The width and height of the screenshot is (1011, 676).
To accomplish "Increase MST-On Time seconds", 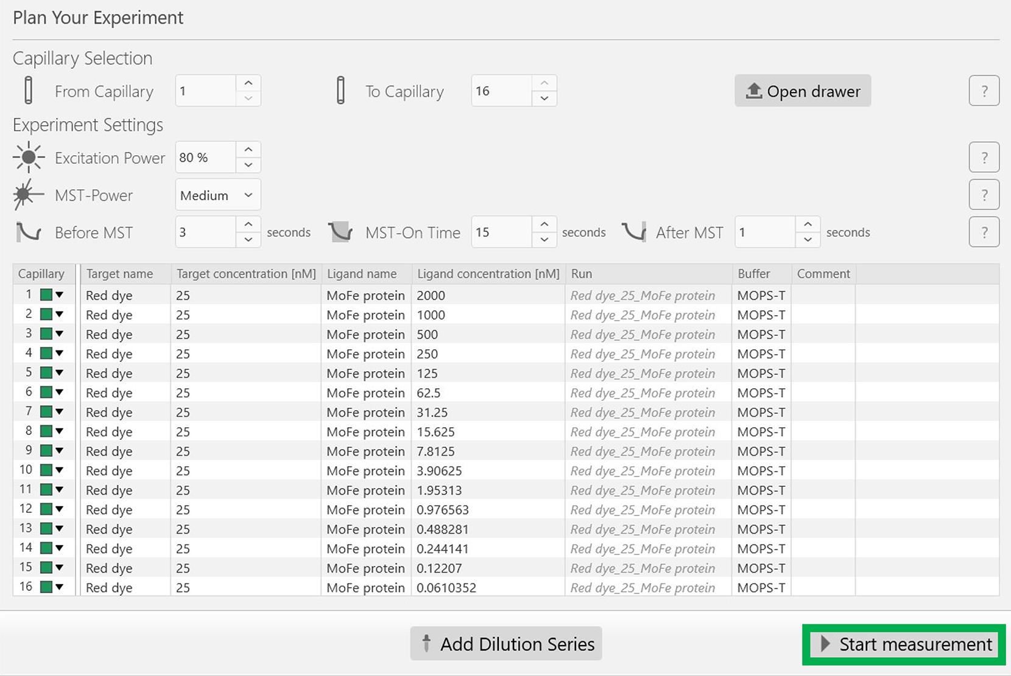I will [x=544, y=224].
